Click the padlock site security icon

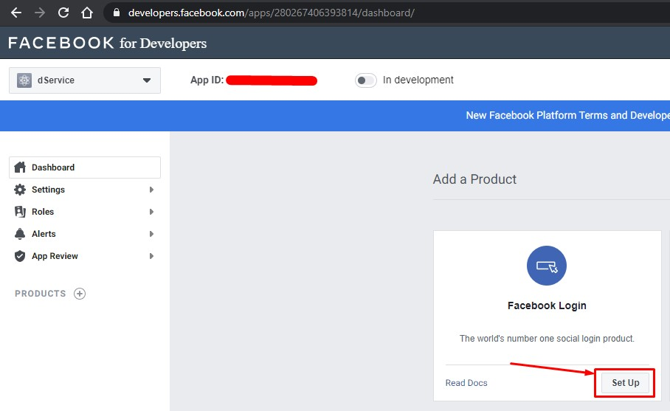117,13
